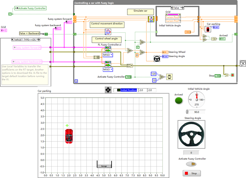The height and width of the screenshot is (178, 246).
Task: Click the red car on Car parking graph
Action: click(x=69, y=136)
